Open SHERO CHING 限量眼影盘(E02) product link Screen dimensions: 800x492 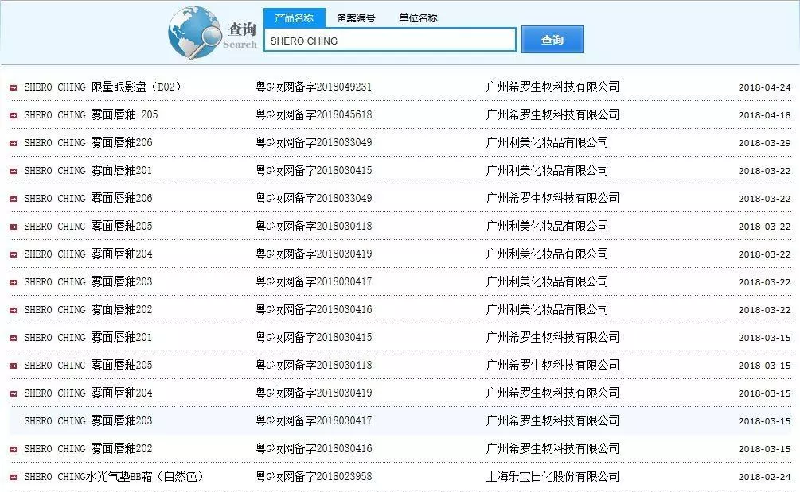coord(103,87)
